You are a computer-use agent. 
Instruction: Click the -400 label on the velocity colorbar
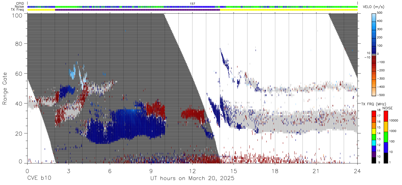click(380, 87)
